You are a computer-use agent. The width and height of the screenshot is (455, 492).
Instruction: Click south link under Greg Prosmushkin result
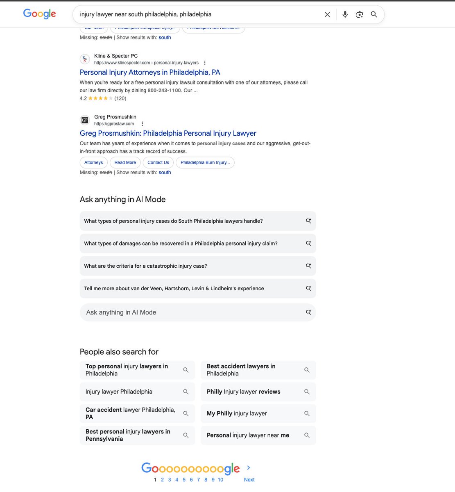click(x=165, y=172)
